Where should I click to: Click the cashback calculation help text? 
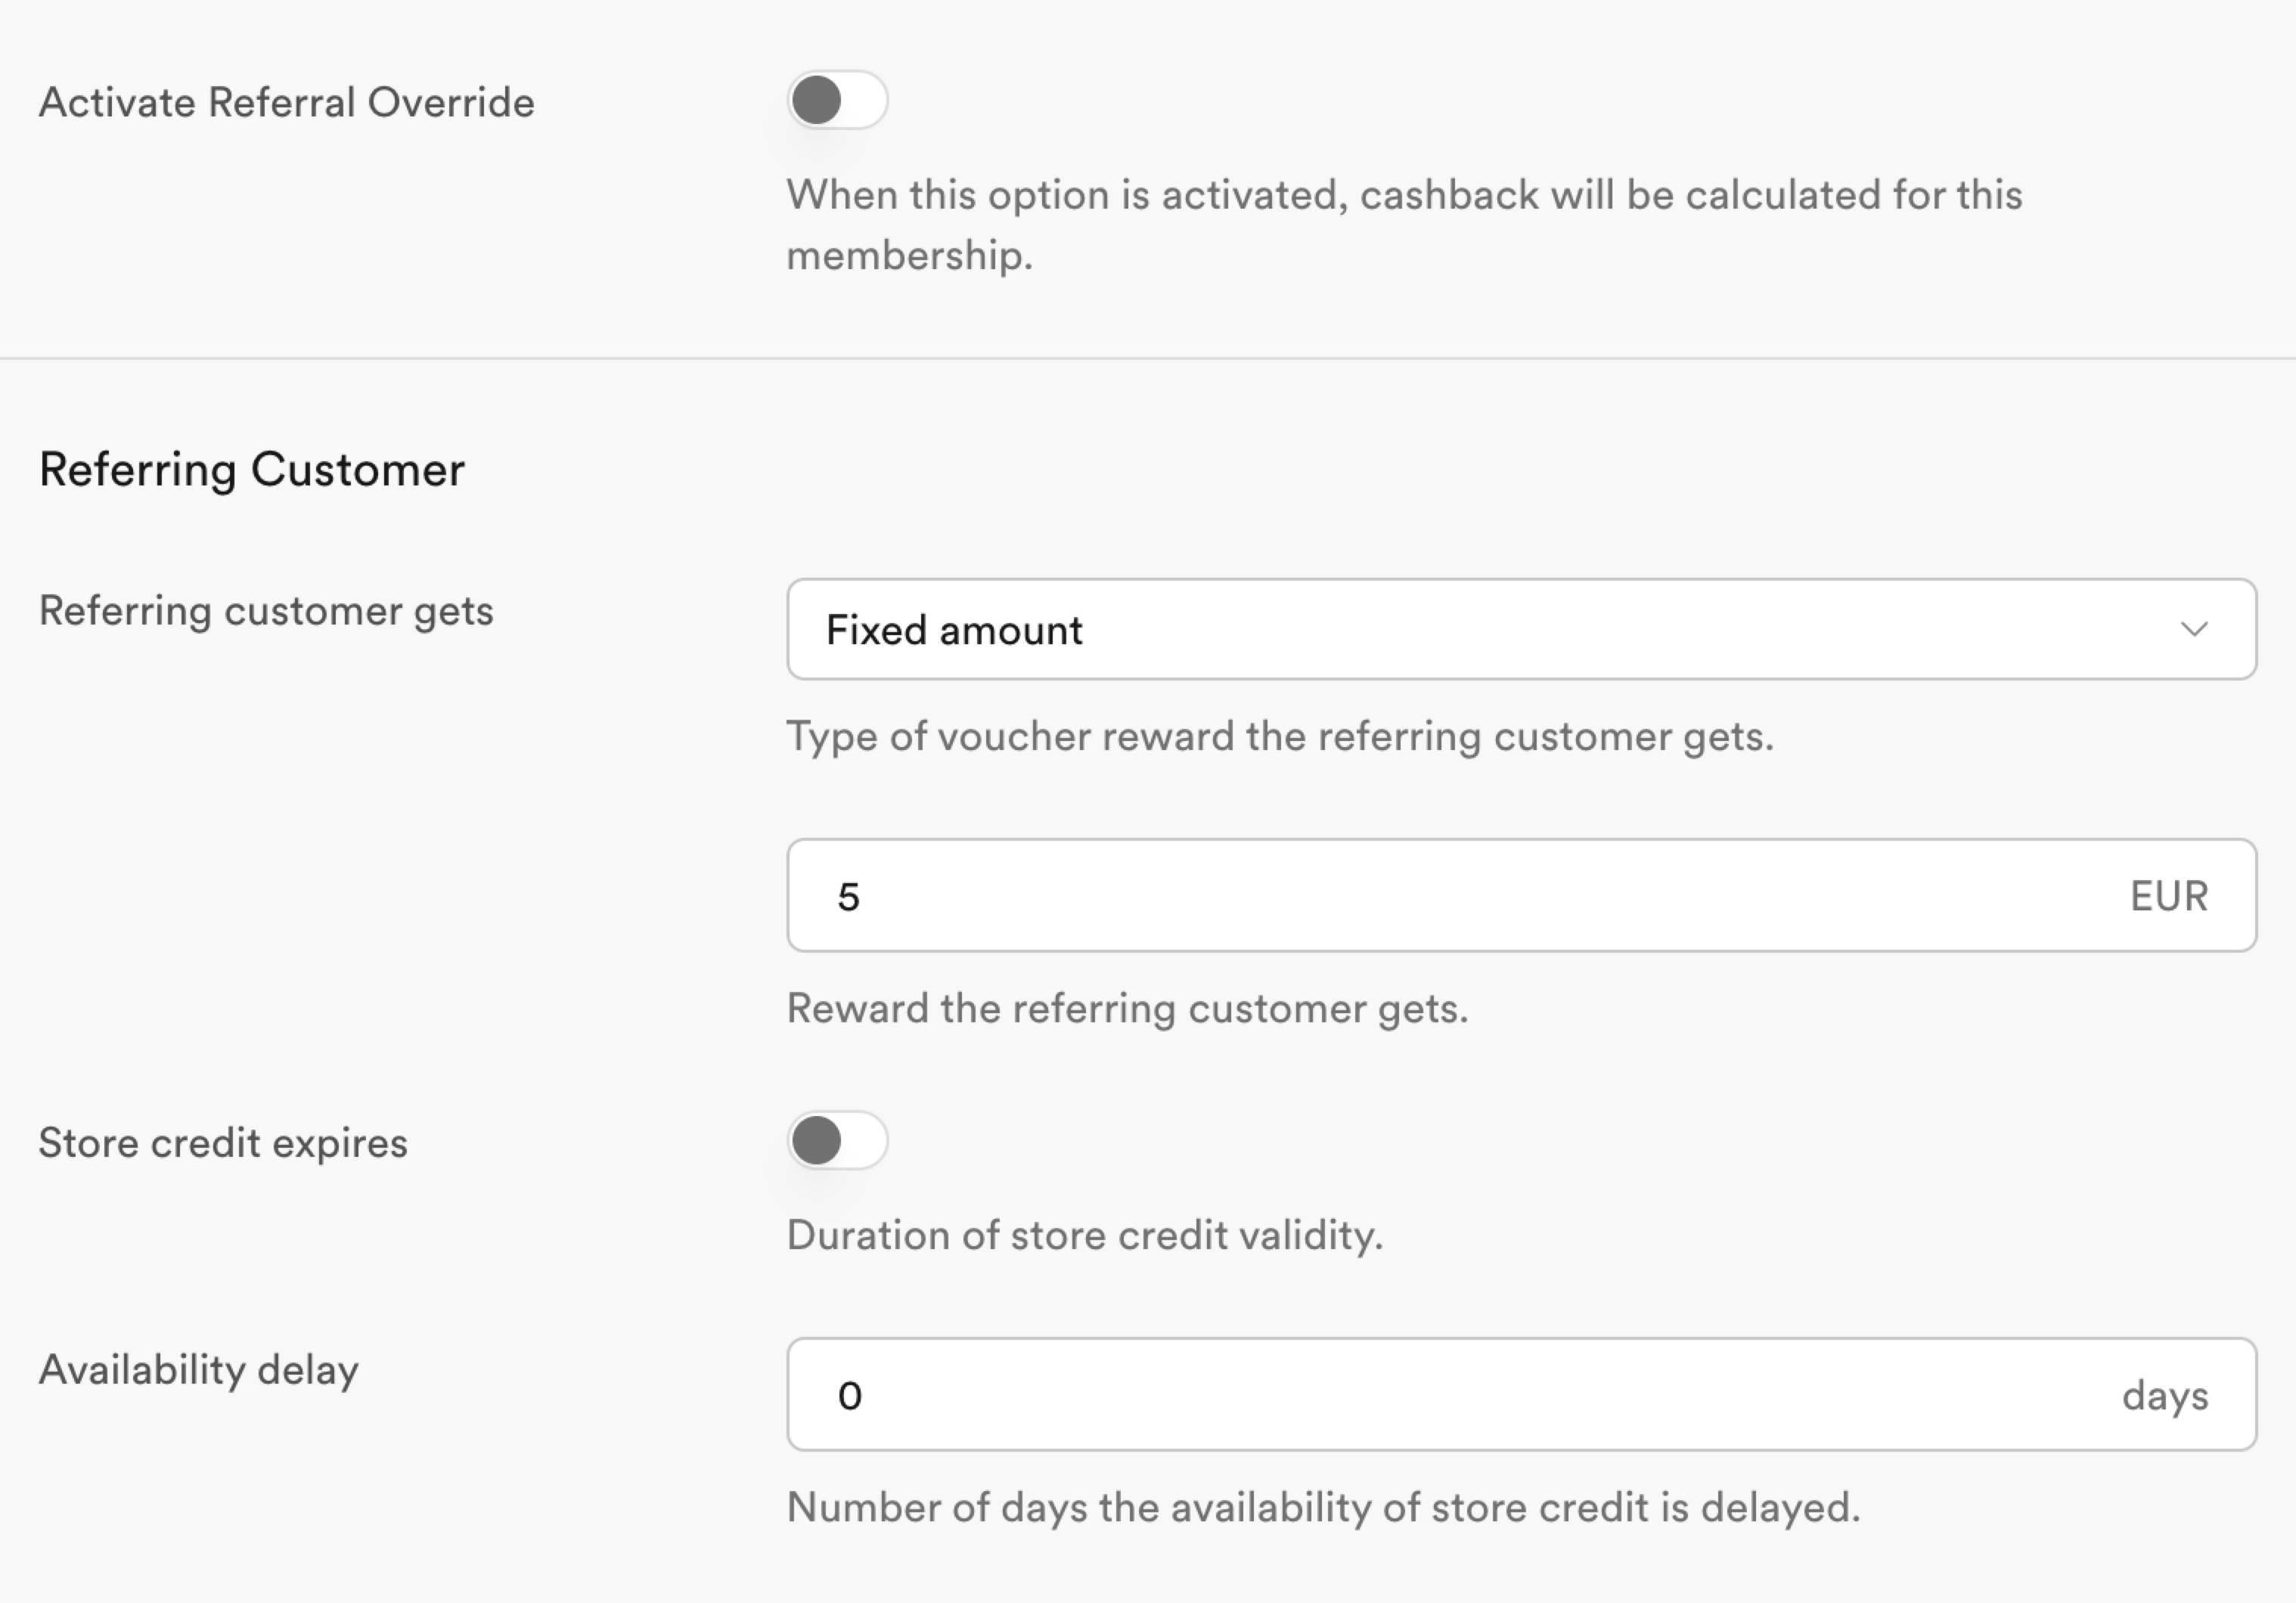tap(1404, 225)
